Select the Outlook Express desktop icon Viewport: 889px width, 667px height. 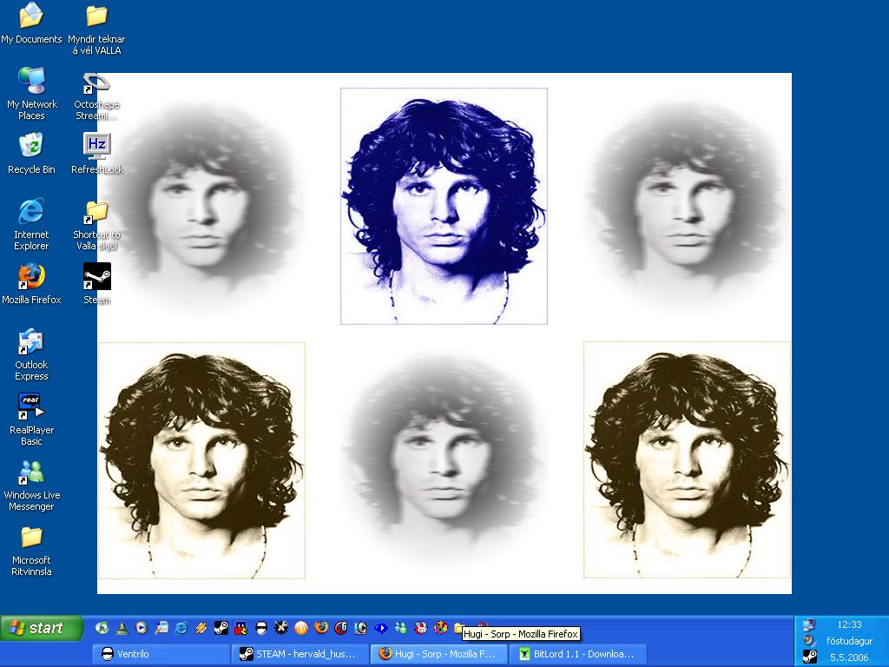31,354
